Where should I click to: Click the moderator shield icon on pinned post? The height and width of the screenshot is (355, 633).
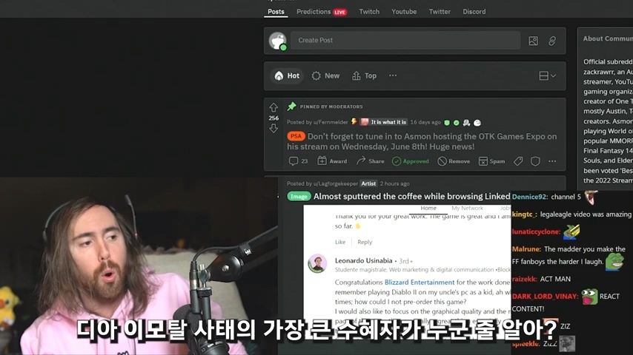click(535, 161)
